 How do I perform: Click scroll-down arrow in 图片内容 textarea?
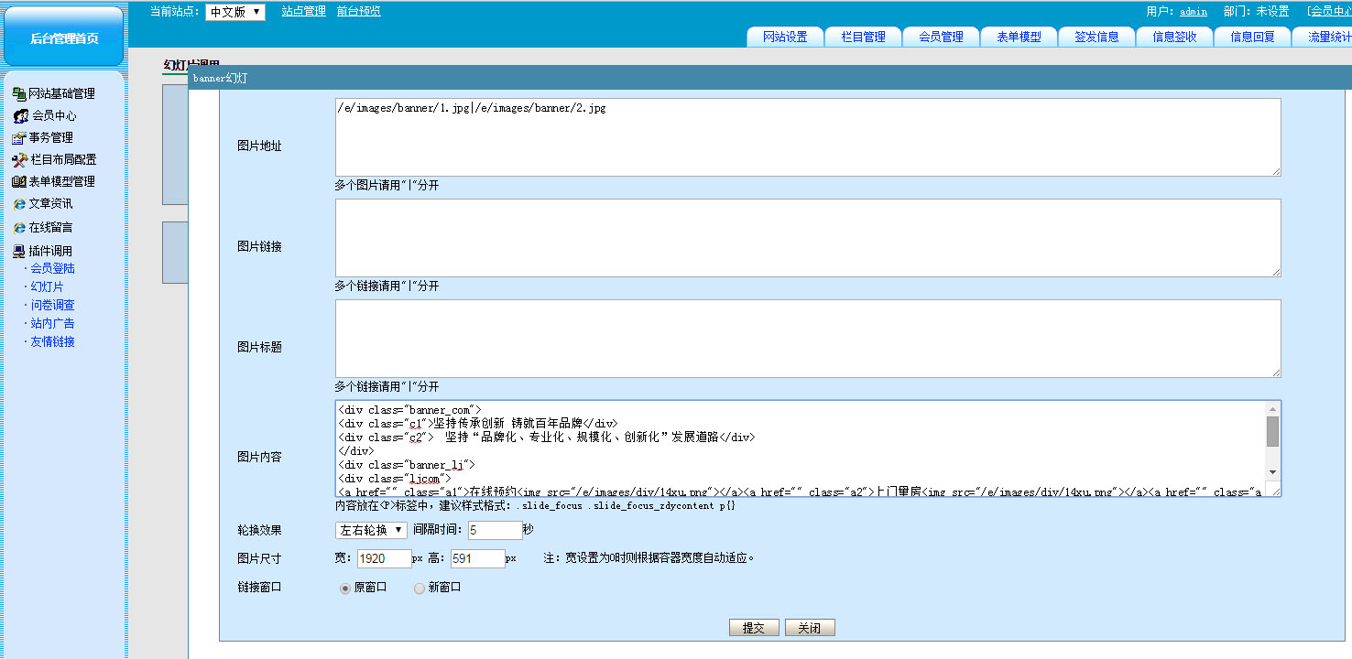point(1272,471)
